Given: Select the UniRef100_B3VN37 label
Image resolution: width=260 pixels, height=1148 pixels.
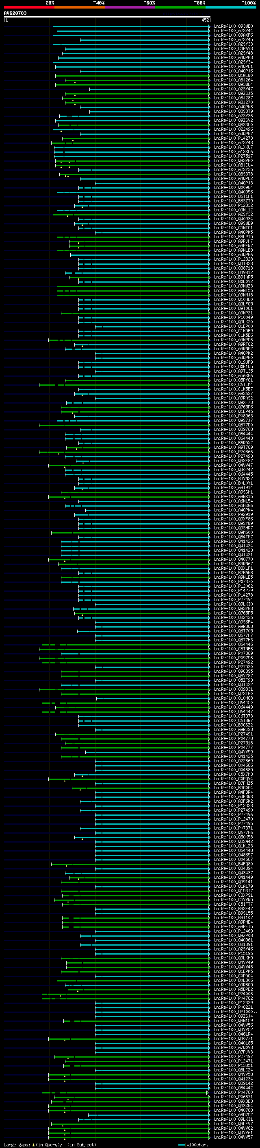Looking at the screenshot, I should click(x=233, y=479).
